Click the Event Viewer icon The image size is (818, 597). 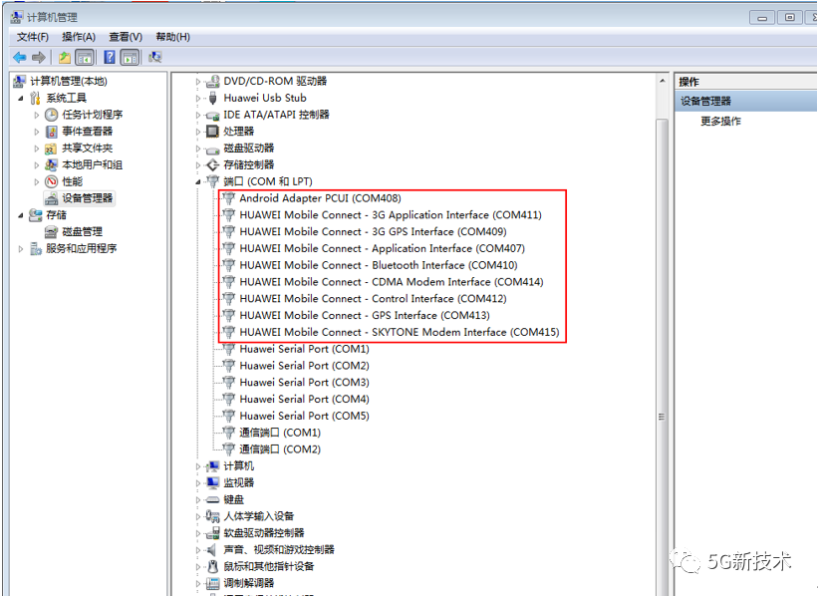tap(51, 131)
